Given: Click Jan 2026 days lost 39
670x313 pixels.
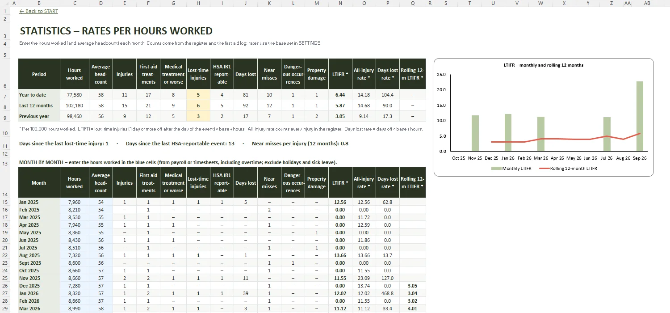Looking at the screenshot, I should pos(246,293).
